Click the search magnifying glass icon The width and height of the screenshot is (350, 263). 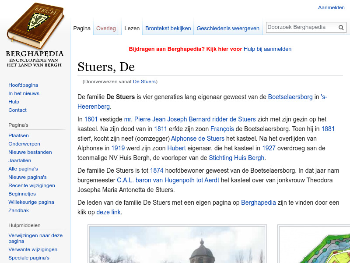(341, 27)
